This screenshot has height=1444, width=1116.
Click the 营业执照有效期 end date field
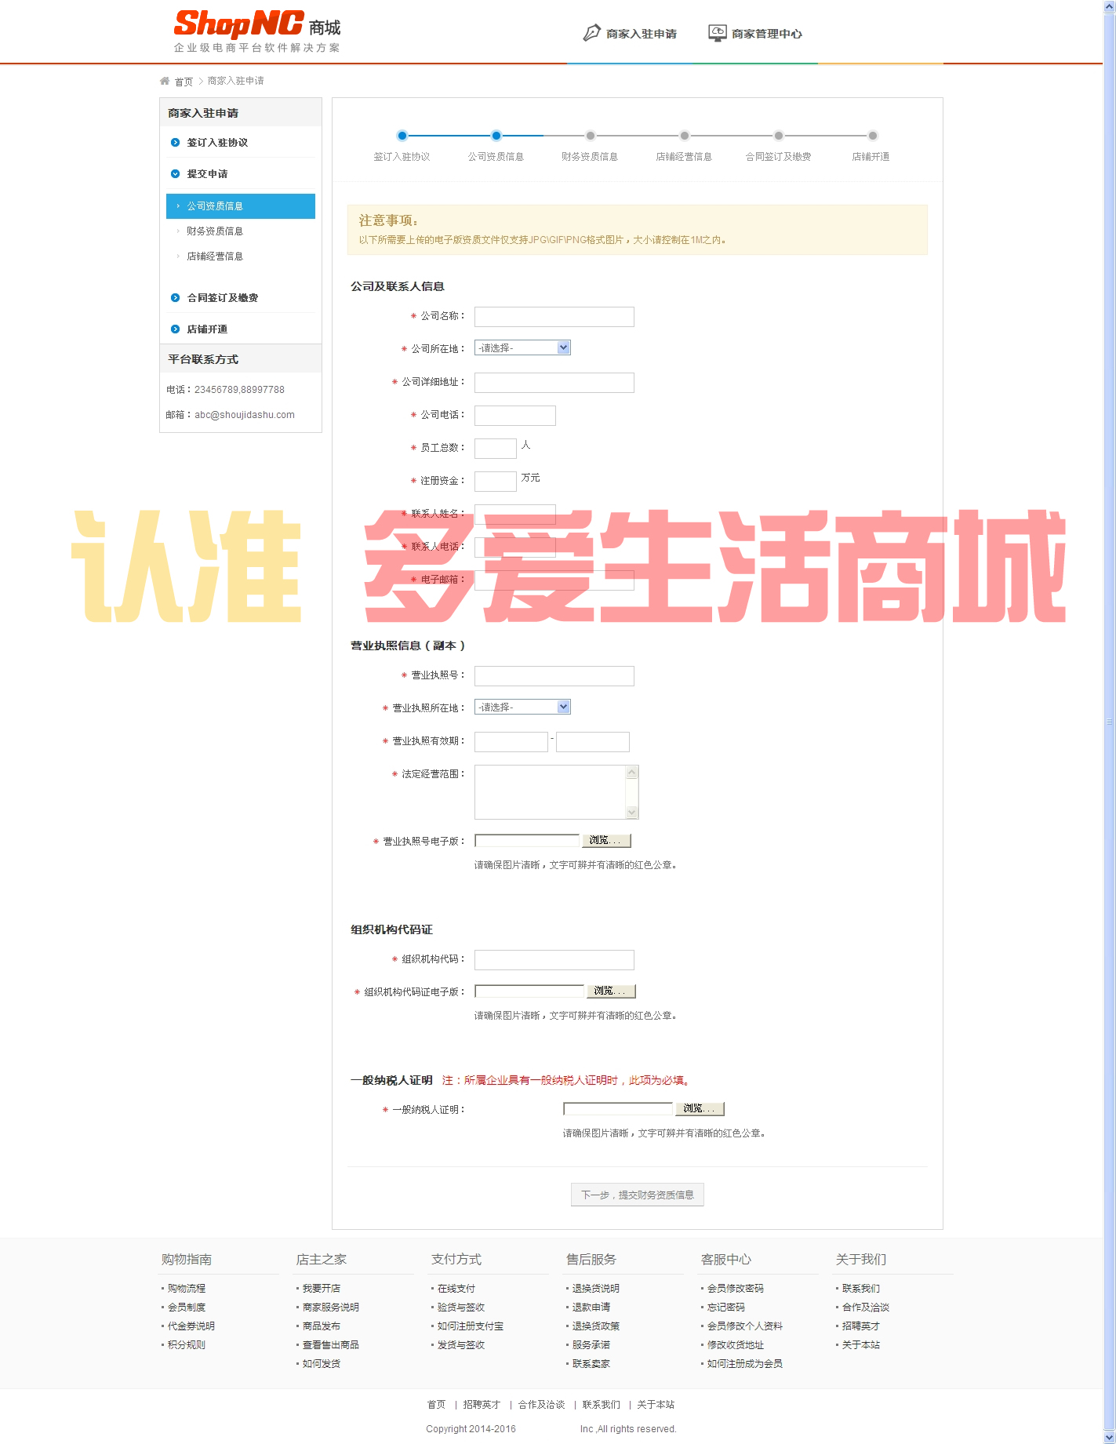pyautogui.click(x=593, y=742)
